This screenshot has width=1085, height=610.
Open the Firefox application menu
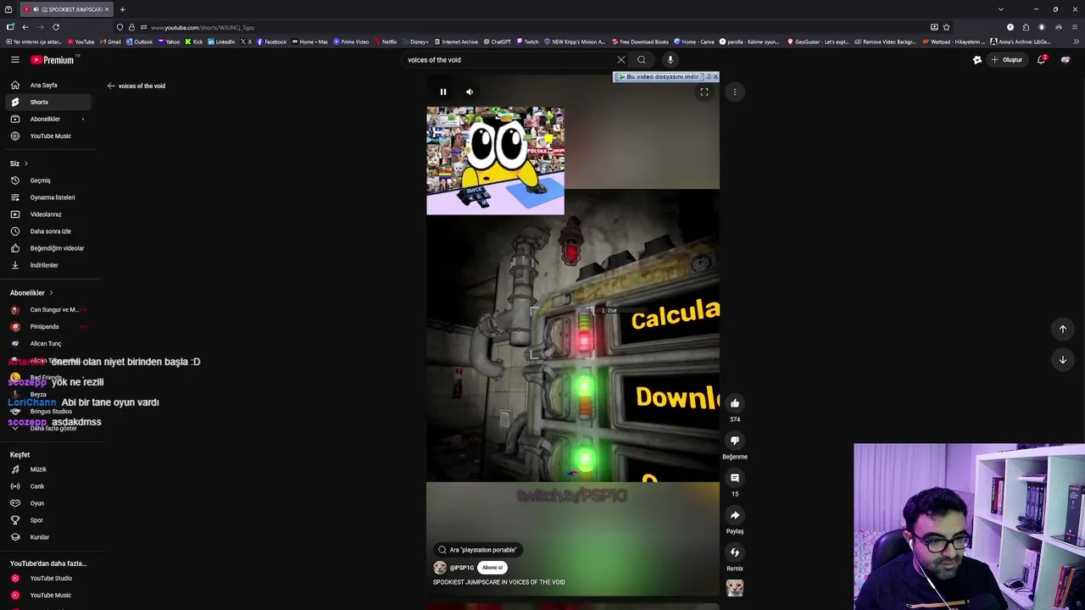point(1074,27)
